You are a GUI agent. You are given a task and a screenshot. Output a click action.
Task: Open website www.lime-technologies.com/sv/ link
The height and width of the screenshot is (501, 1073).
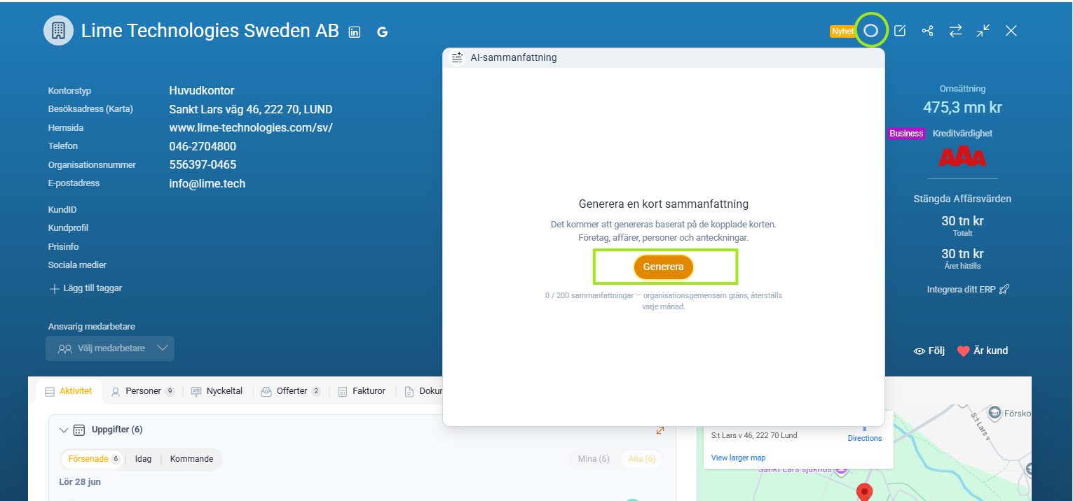pos(251,128)
